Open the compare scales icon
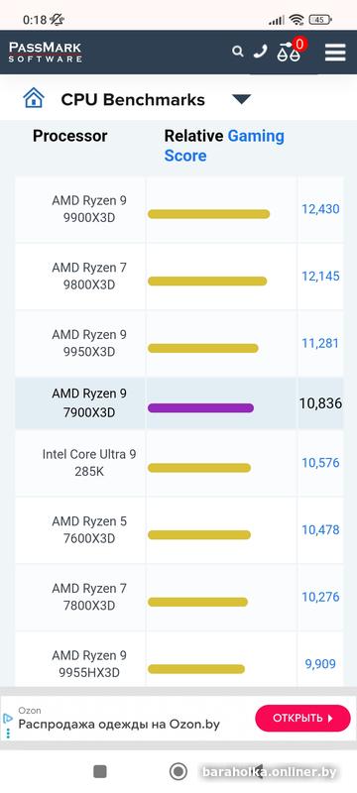The height and width of the screenshot is (793, 357). tap(289, 53)
